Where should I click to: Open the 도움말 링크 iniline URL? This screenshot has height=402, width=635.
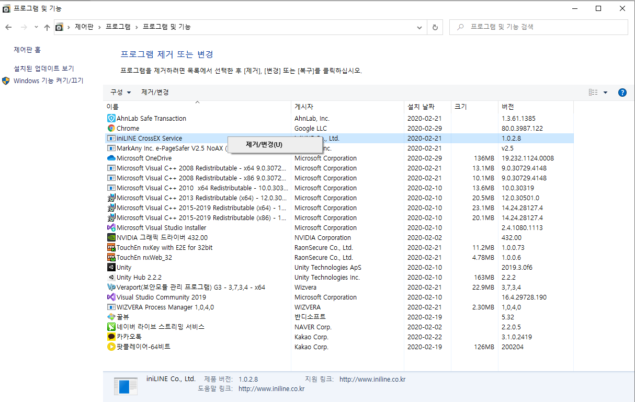[x=271, y=389]
